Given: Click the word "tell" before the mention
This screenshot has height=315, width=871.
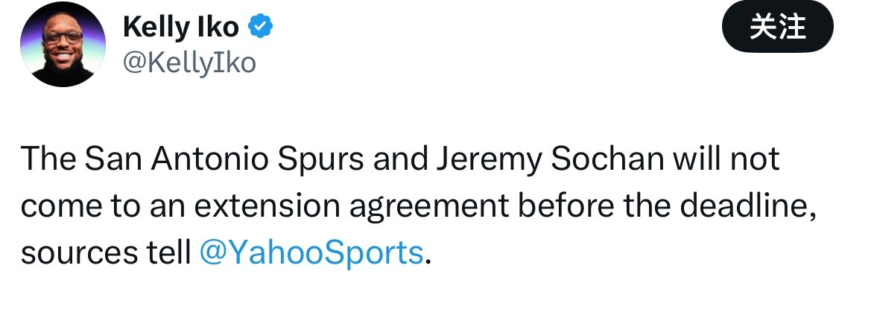Looking at the screenshot, I should (166, 253).
